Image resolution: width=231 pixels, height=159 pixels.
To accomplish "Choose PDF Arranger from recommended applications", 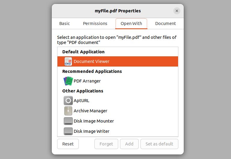I will [87, 81].
